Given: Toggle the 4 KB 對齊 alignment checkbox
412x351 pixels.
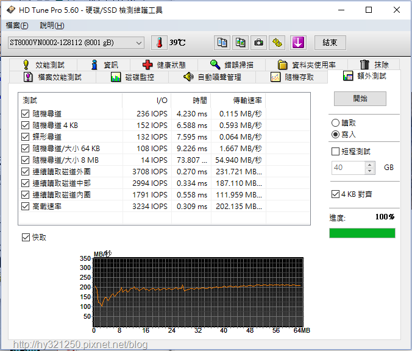Looking at the screenshot, I should pyautogui.click(x=336, y=194).
